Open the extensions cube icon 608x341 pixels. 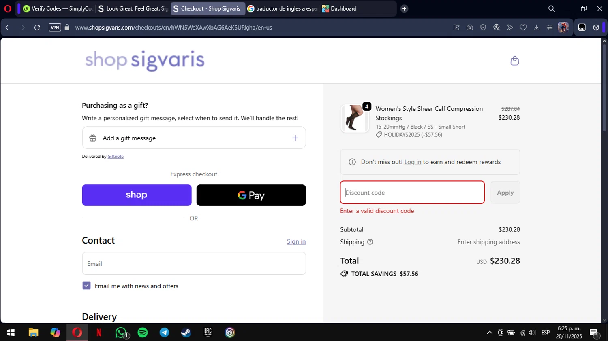[x=596, y=28]
